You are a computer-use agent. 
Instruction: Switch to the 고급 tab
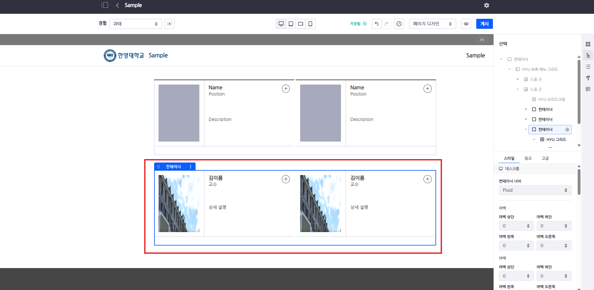click(545, 158)
